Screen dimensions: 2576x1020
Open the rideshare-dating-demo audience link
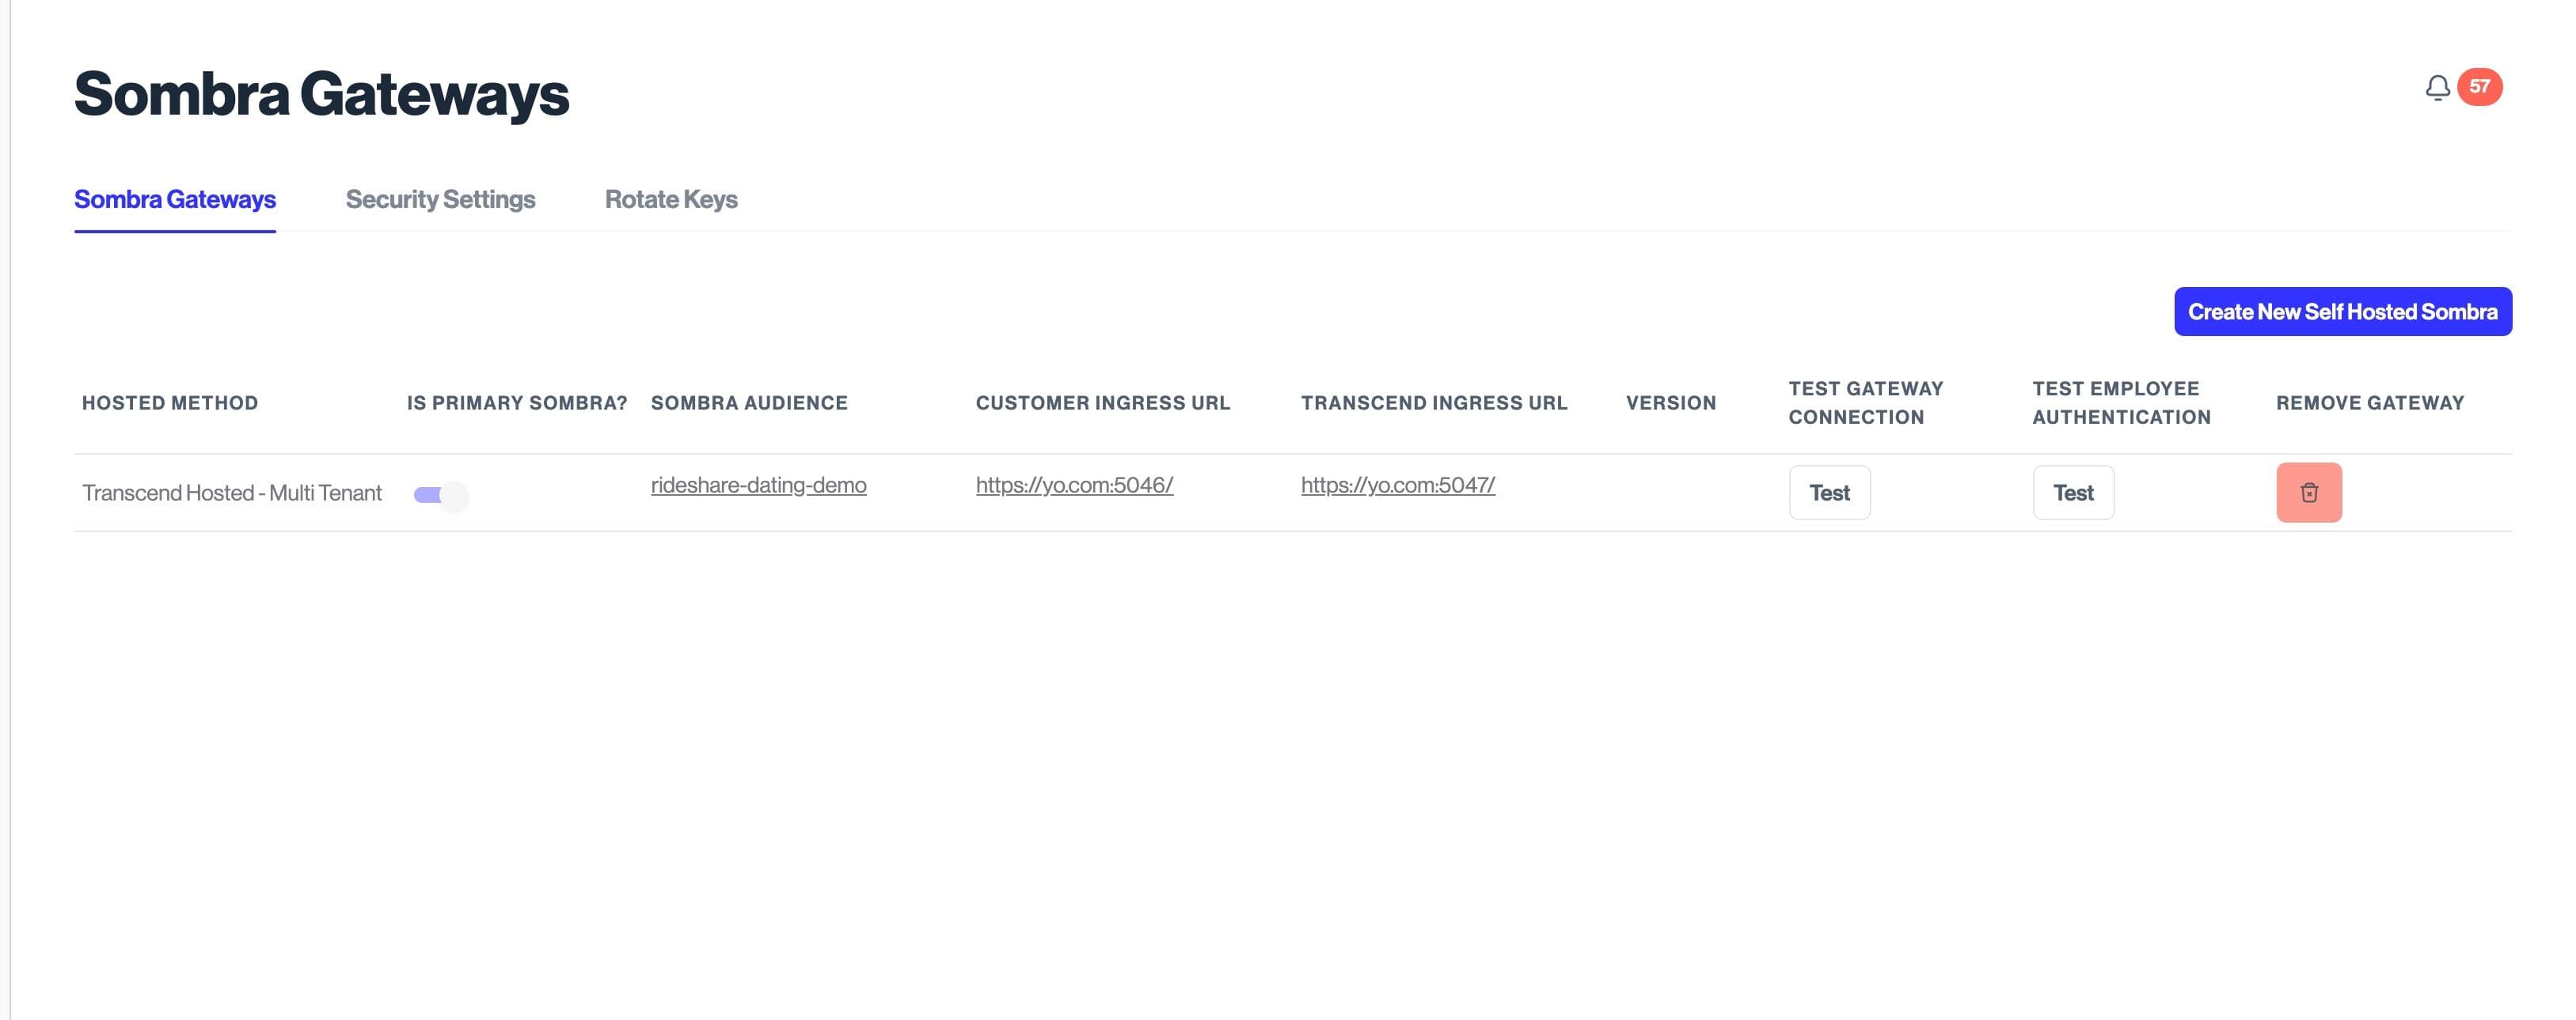click(x=758, y=485)
